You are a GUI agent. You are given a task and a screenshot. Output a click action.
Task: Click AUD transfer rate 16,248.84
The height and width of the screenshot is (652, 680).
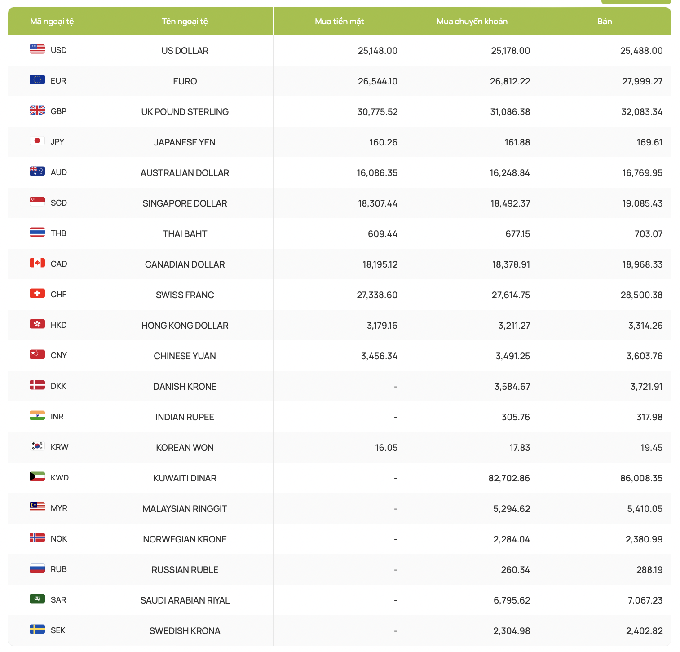[x=510, y=173]
